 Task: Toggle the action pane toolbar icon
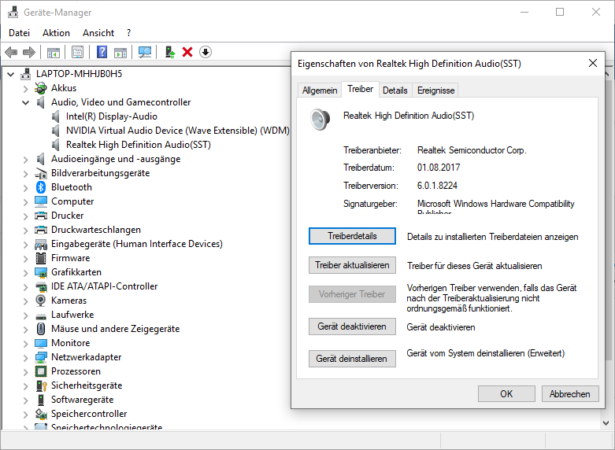tap(120, 52)
